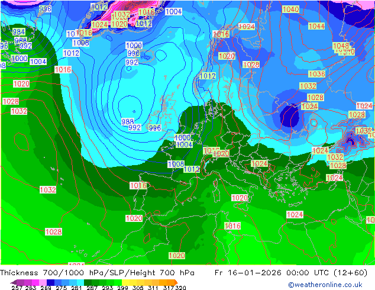Click the legend value '269'
The width and height of the screenshot is (375, 290).
46,288
